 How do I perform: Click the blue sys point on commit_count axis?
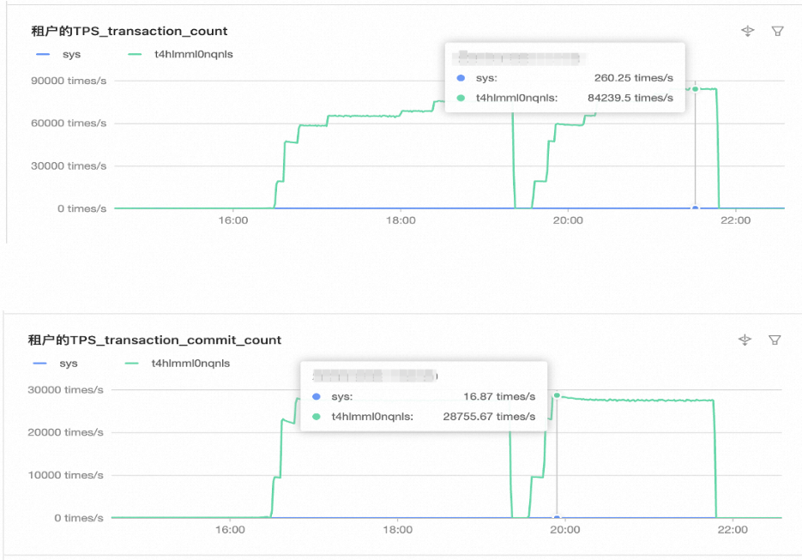(x=557, y=518)
